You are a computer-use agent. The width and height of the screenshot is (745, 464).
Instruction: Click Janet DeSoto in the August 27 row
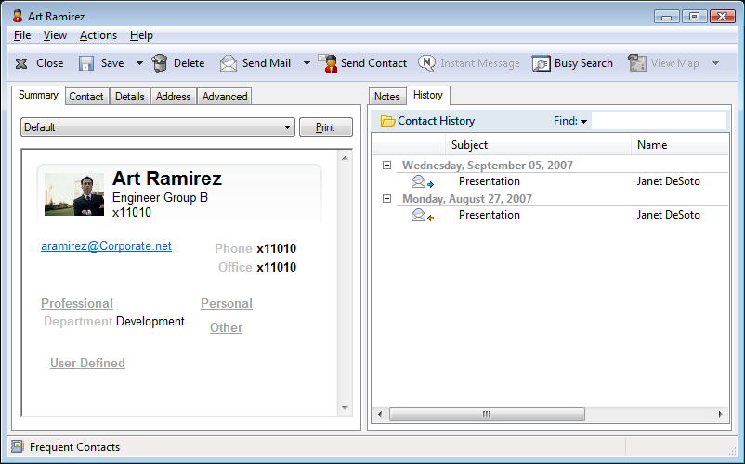[x=669, y=215]
